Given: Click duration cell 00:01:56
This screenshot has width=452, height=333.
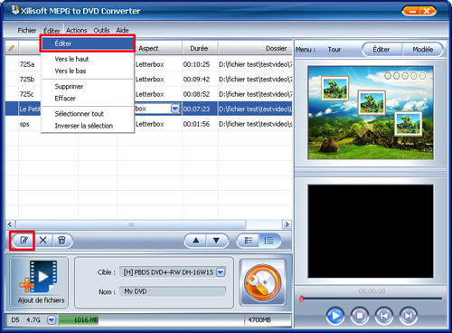Looking at the screenshot, I should point(196,124).
